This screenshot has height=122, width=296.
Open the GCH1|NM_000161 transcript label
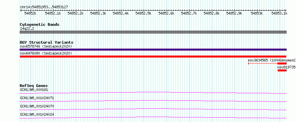click(x=34, y=90)
